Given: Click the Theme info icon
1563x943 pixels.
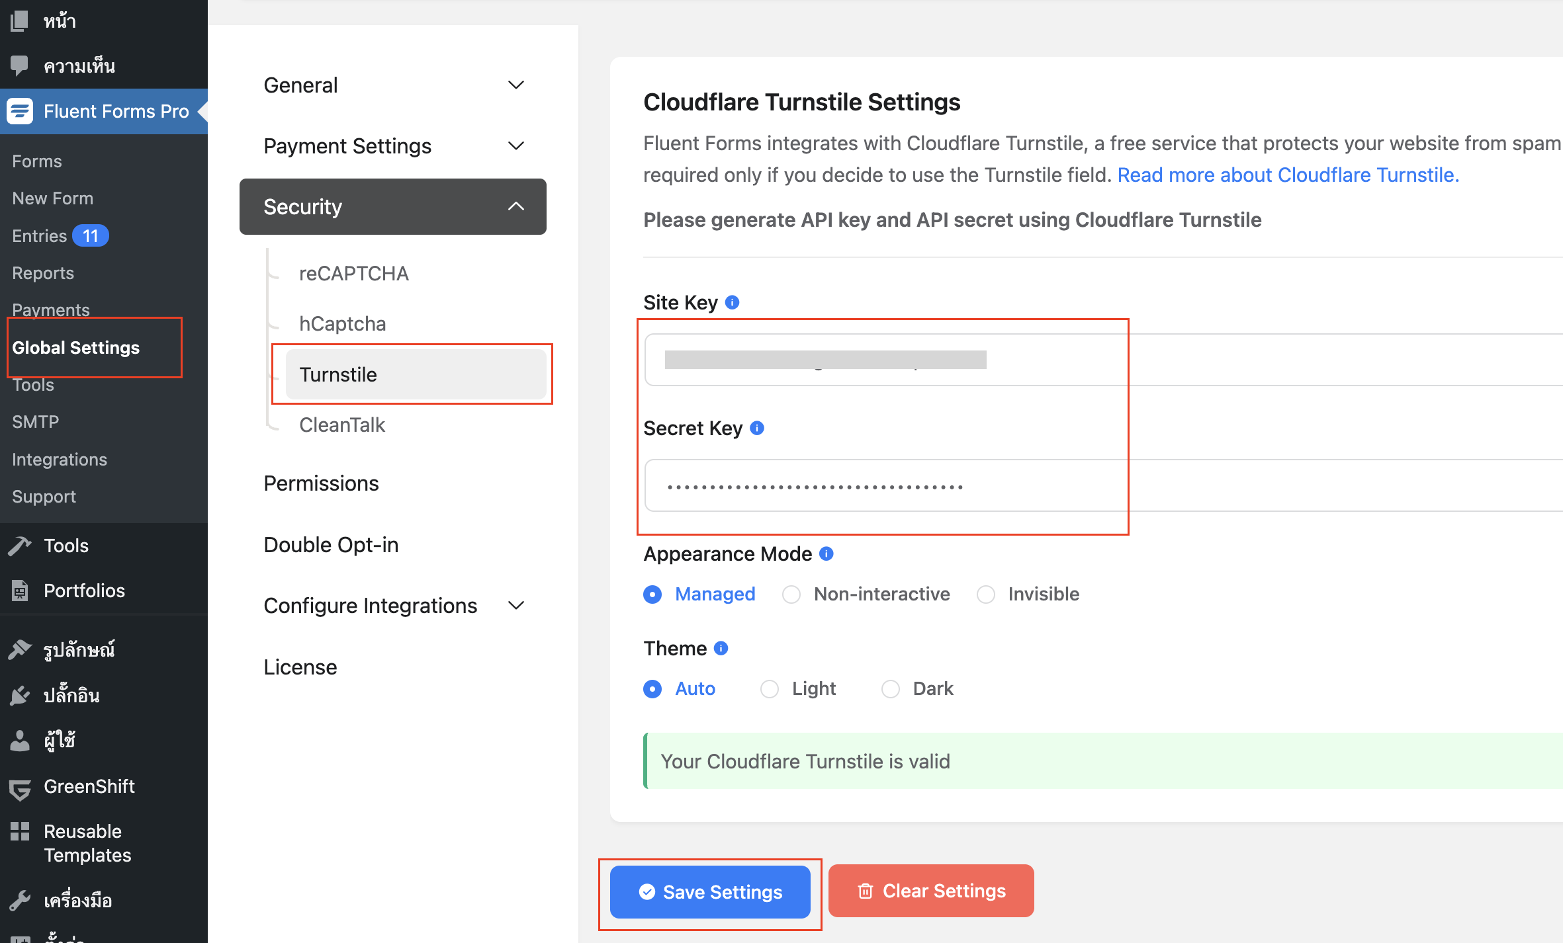Looking at the screenshot, I should [721, 648].
